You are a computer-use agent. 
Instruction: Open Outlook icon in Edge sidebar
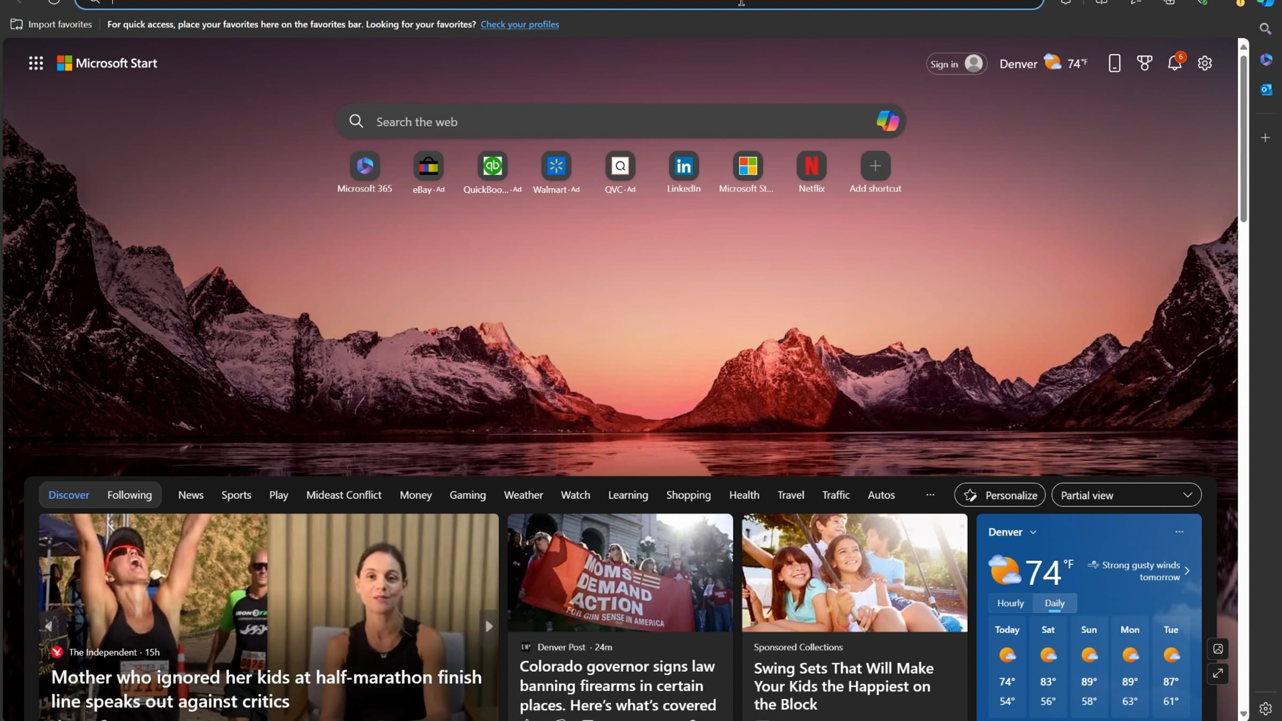(1265, 90)
